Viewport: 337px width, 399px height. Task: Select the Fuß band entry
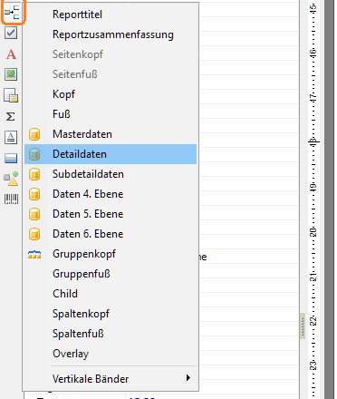[x=111, y=114]
